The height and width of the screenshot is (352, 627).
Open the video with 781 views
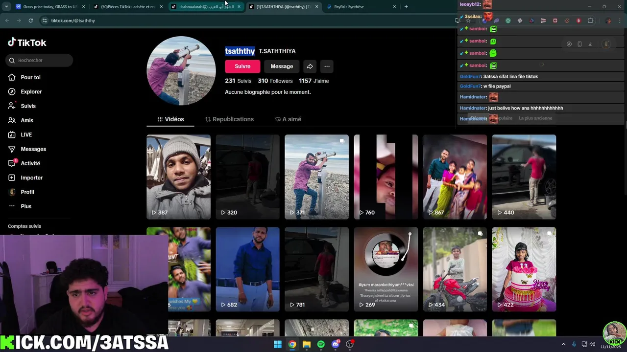pyautogui.click(x=316, y=269)
